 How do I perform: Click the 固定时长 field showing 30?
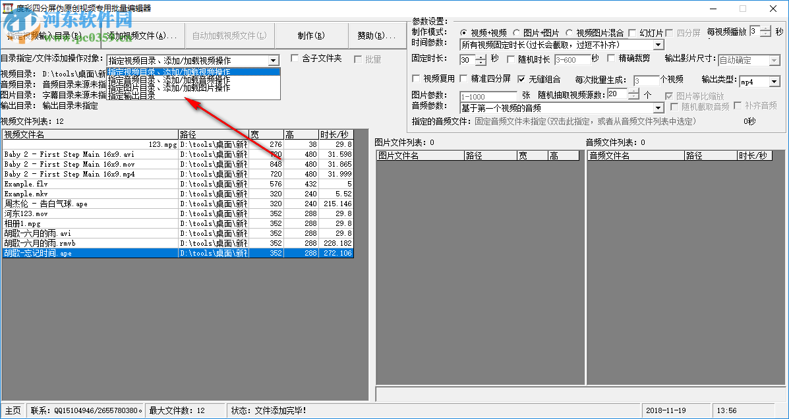(x=468, y=60)
